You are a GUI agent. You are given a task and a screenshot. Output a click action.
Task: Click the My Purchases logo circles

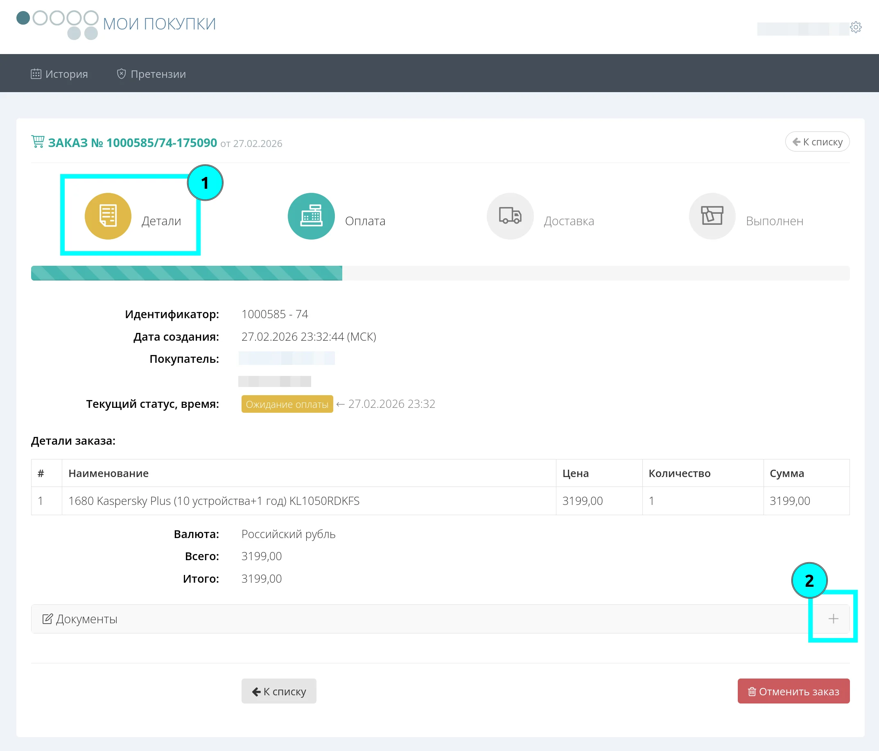coord(57,24)
